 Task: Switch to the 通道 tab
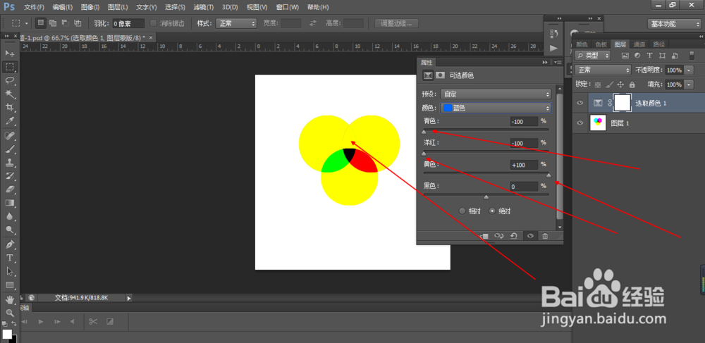coord(639,44)
